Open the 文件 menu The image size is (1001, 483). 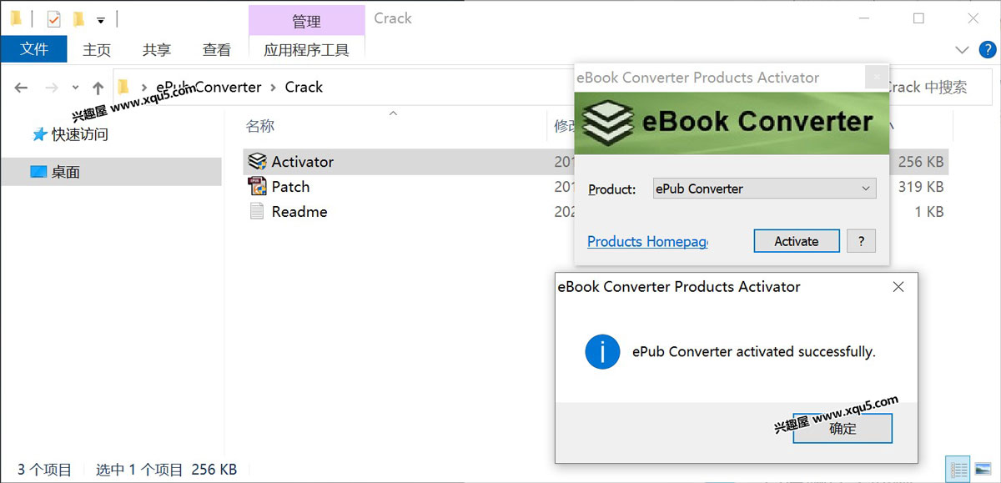coord(34,49)
